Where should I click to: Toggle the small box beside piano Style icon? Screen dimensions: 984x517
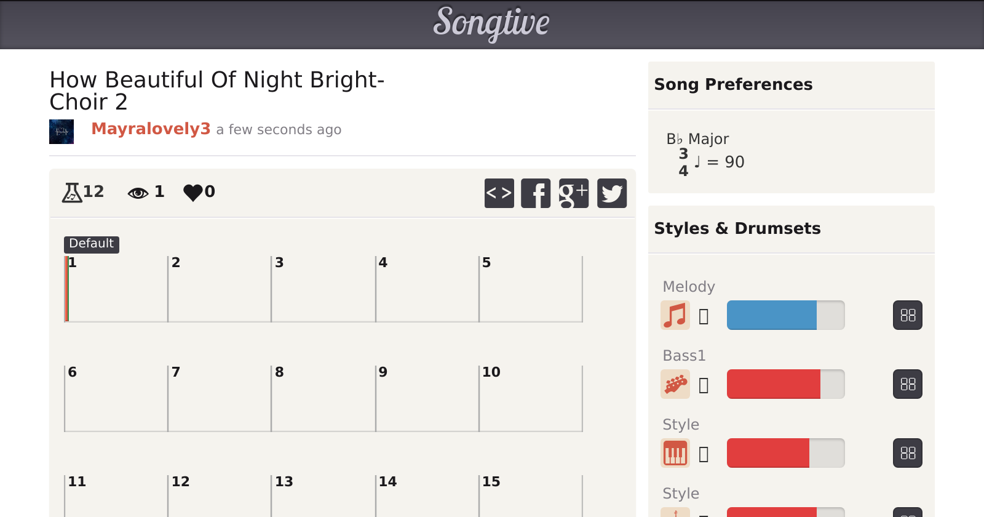click(704, 454)
